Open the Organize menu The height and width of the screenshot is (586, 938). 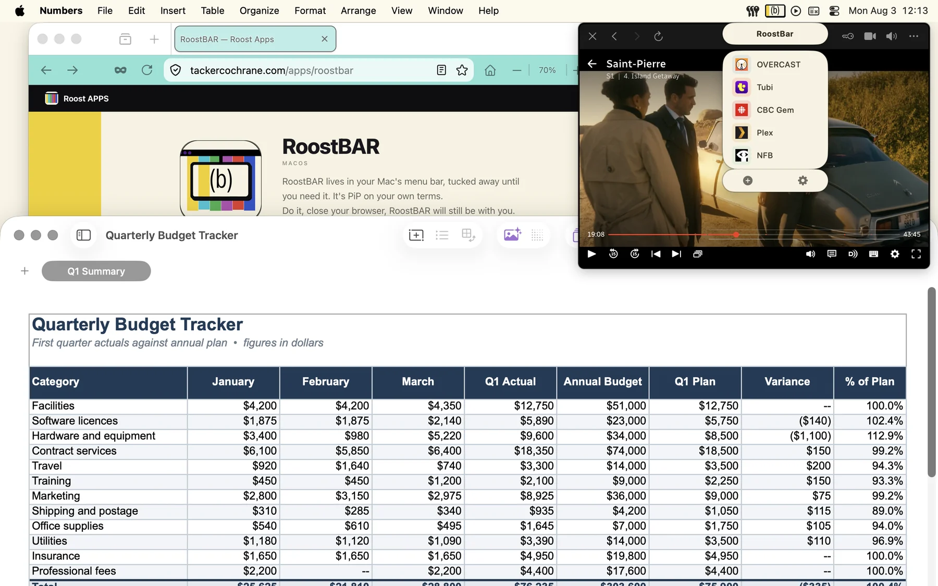[259, 10]
